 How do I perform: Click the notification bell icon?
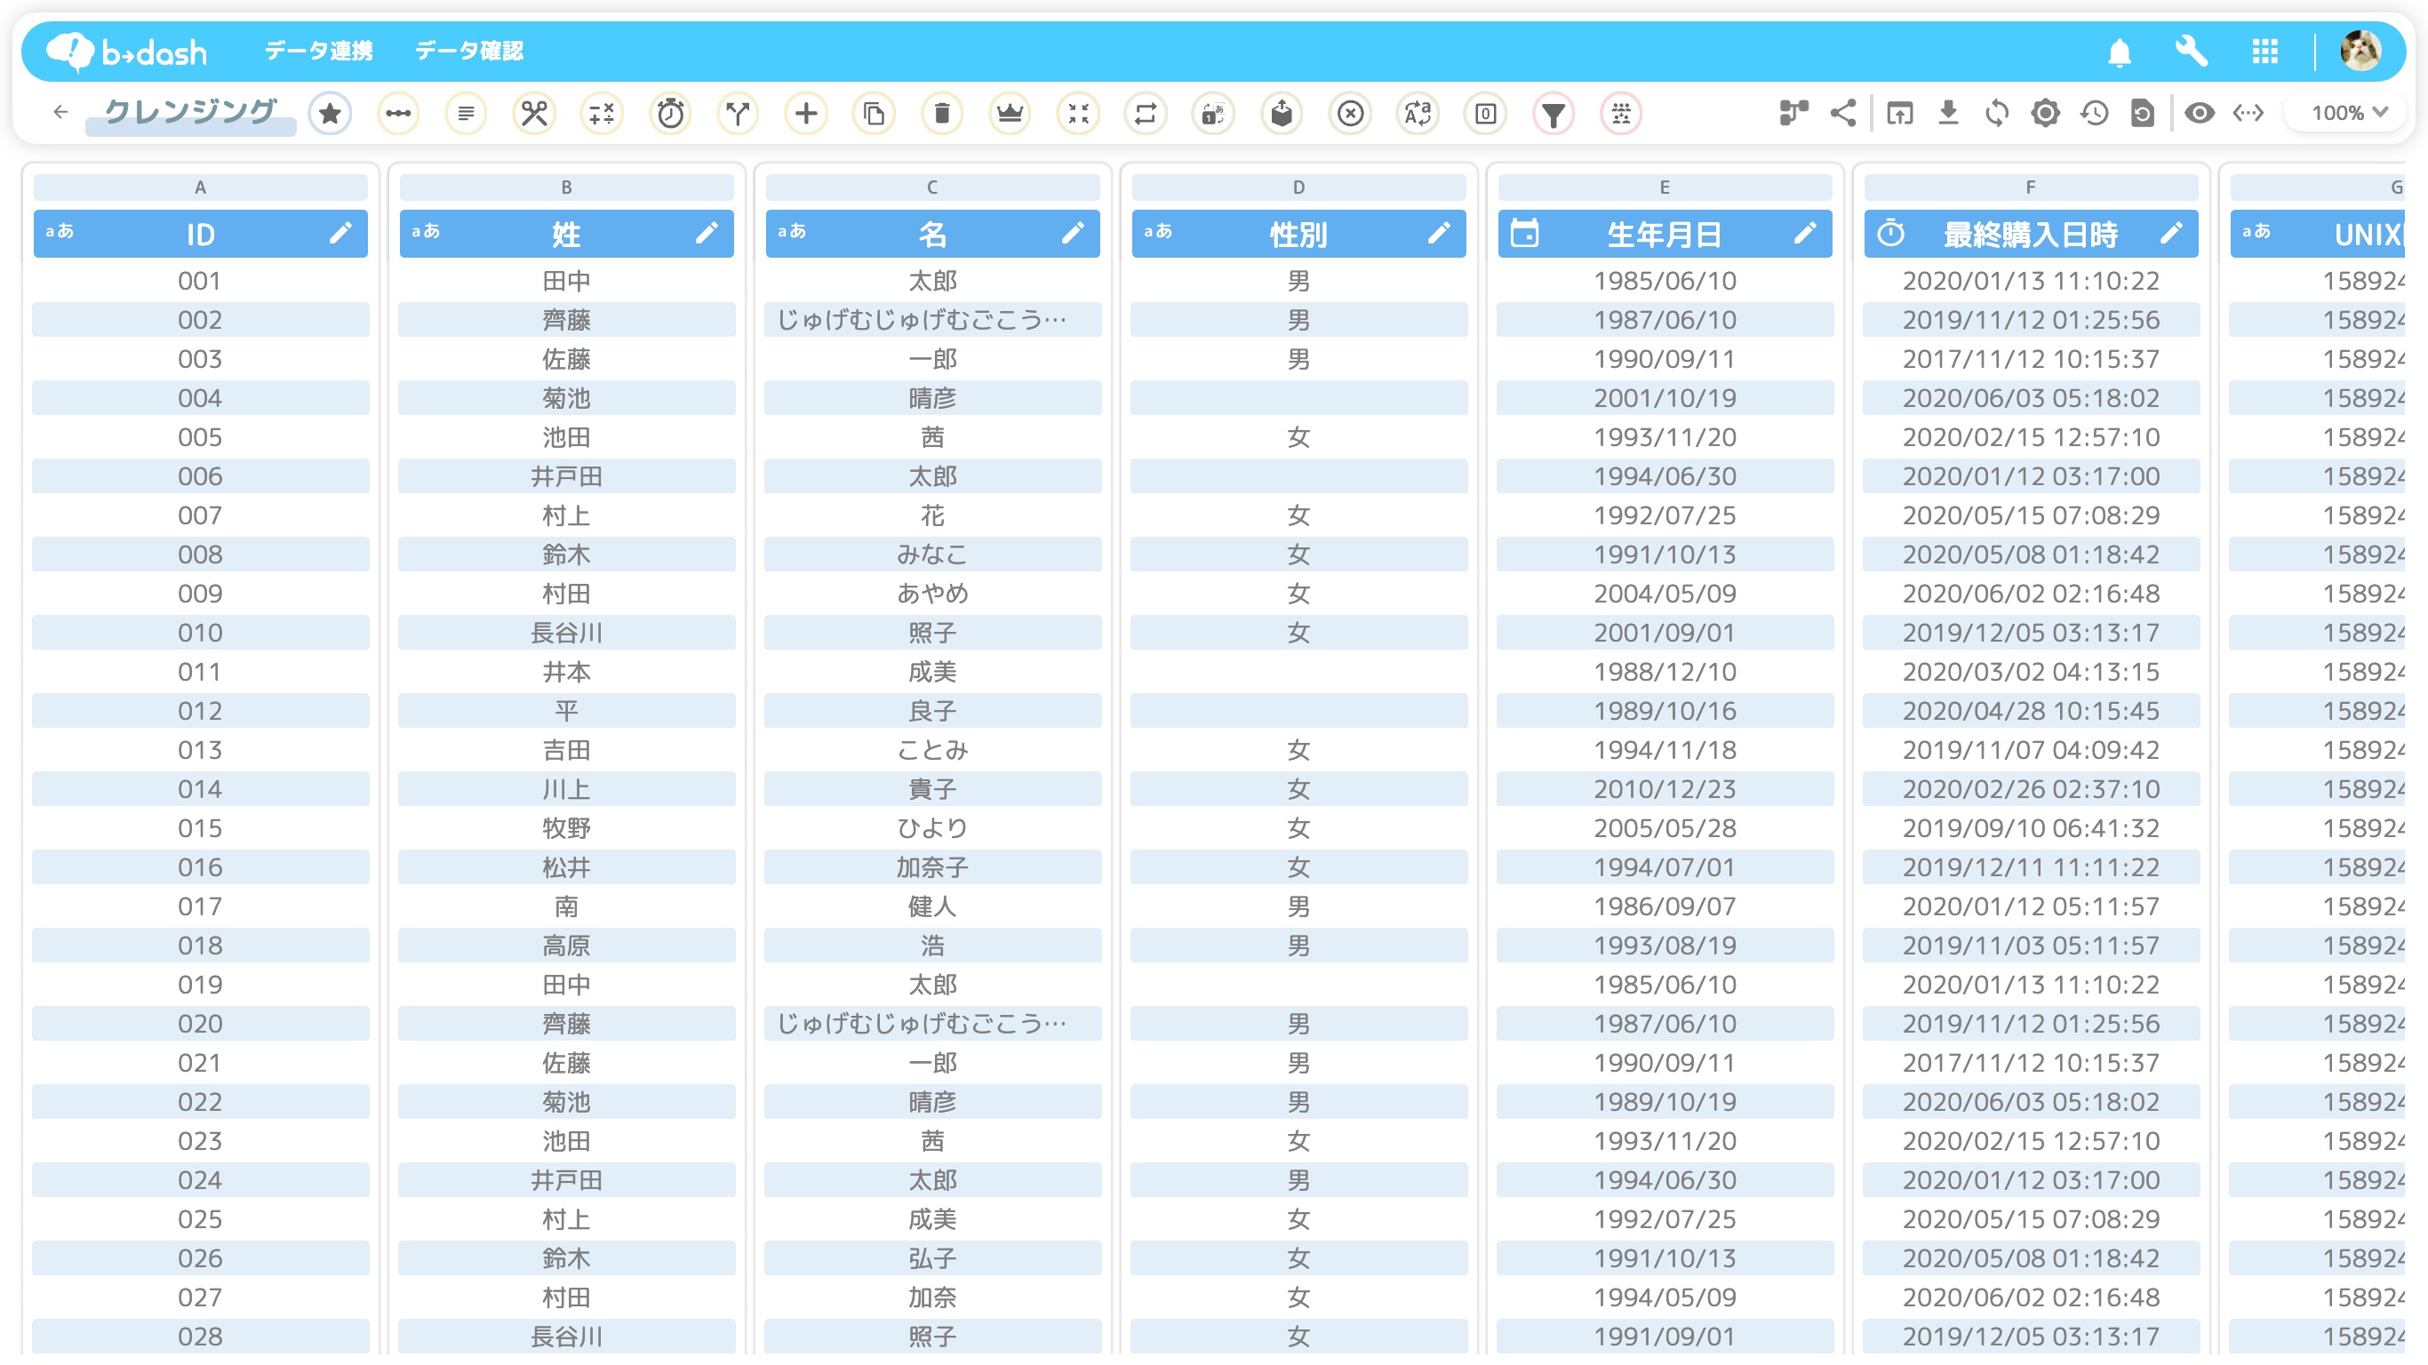pos(2119,52)
